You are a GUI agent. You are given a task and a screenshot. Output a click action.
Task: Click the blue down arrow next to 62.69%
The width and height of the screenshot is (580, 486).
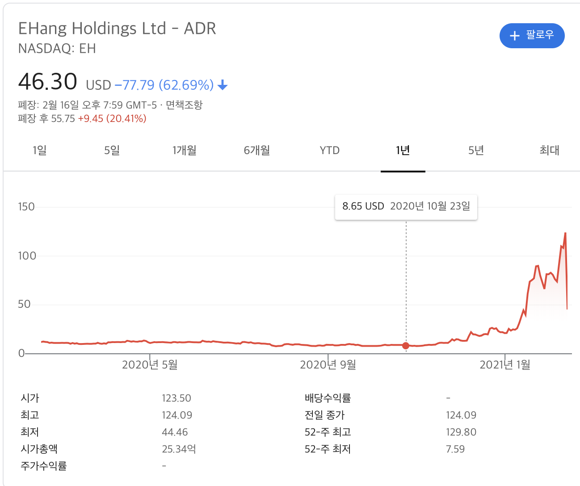(223, 85)
